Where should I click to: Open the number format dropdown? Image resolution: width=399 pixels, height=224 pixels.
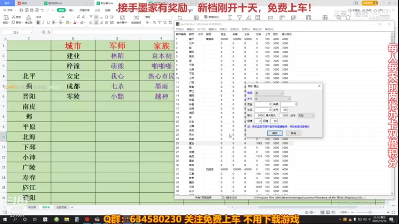coord(171,17)
